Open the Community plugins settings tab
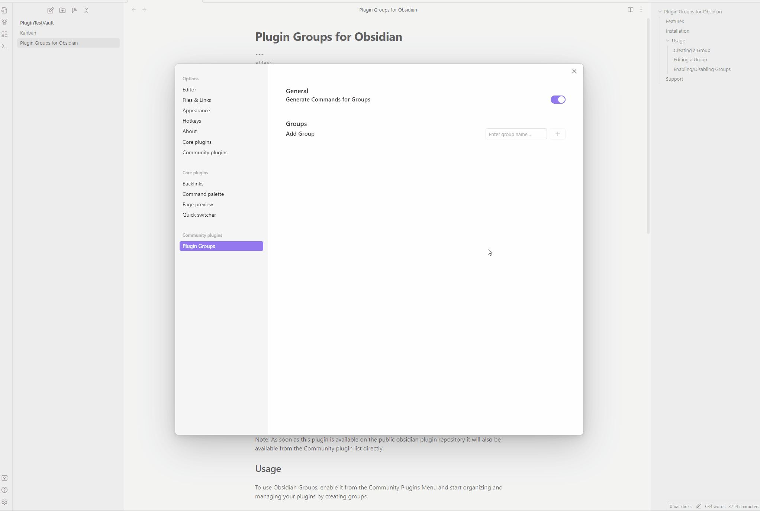 (x=205, y=152)
